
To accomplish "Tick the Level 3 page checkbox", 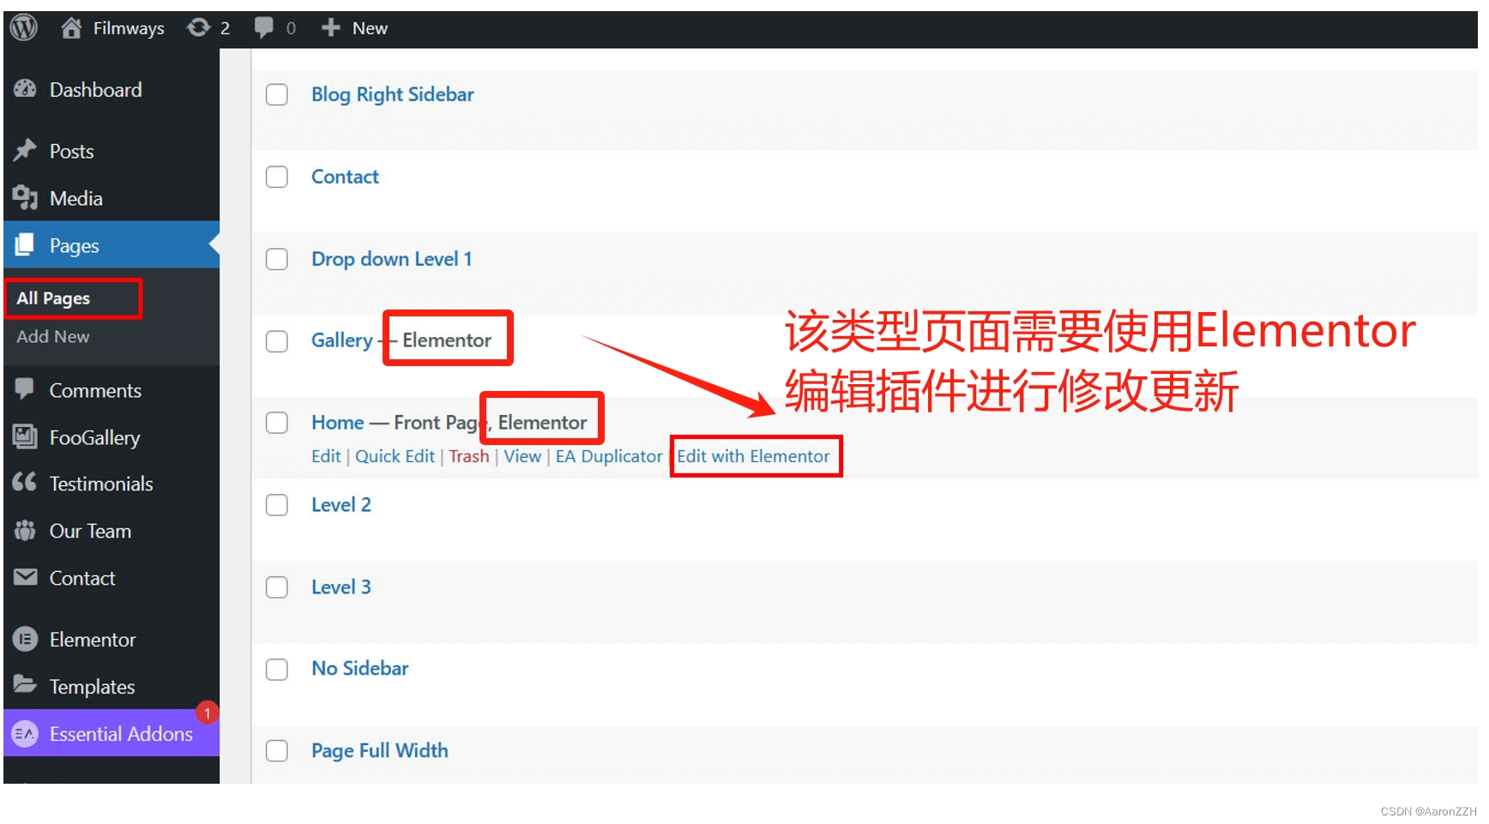I will pyautogui.click(x=276, y=587).
